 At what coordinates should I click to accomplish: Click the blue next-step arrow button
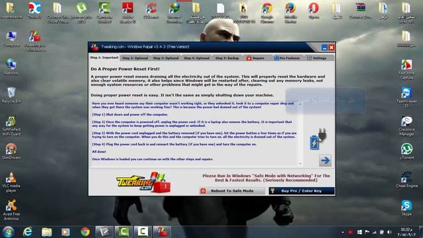tap(325, 161)
